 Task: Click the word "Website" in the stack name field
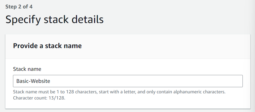pyautogui.click(x=41, y=81)
